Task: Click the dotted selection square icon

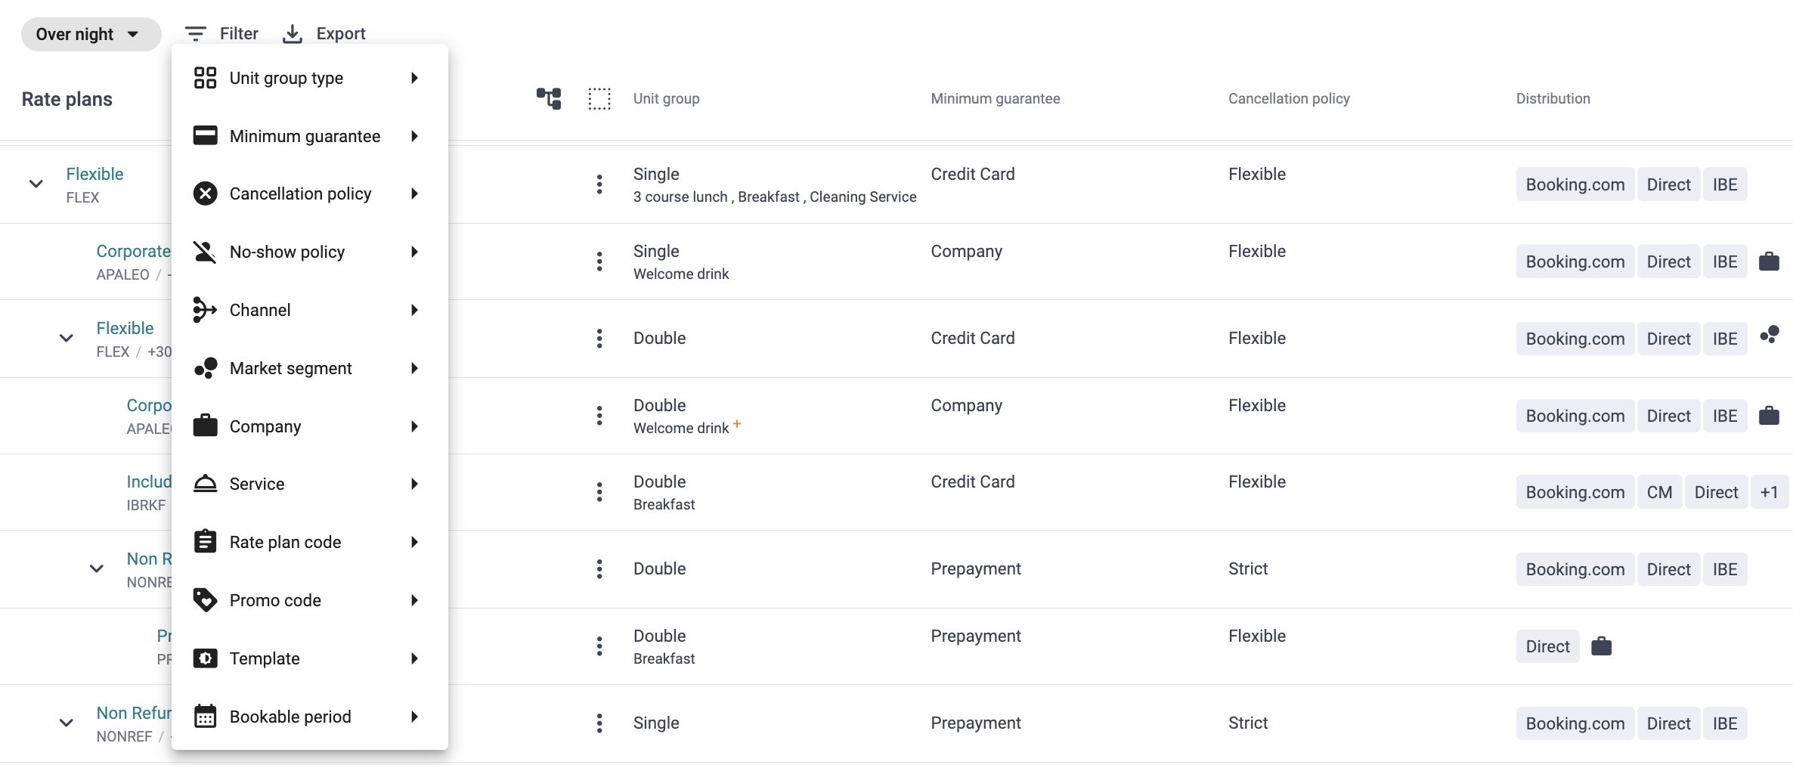Action: tap(599, 98)
